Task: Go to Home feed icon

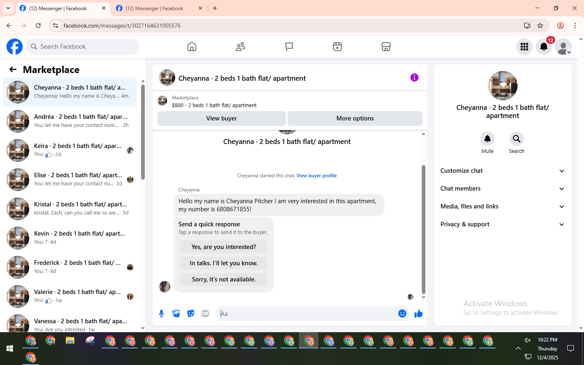Action: [192, 47]
